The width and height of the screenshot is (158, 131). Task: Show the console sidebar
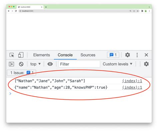(x=11, y=64)
